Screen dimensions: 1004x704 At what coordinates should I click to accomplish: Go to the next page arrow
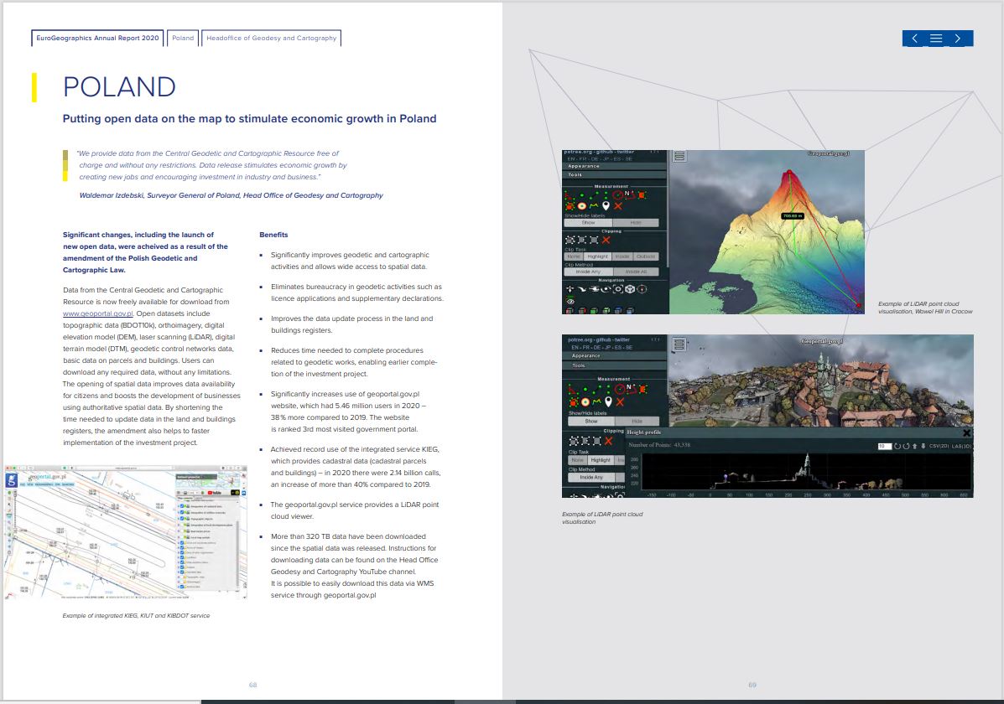coord(960,39)
